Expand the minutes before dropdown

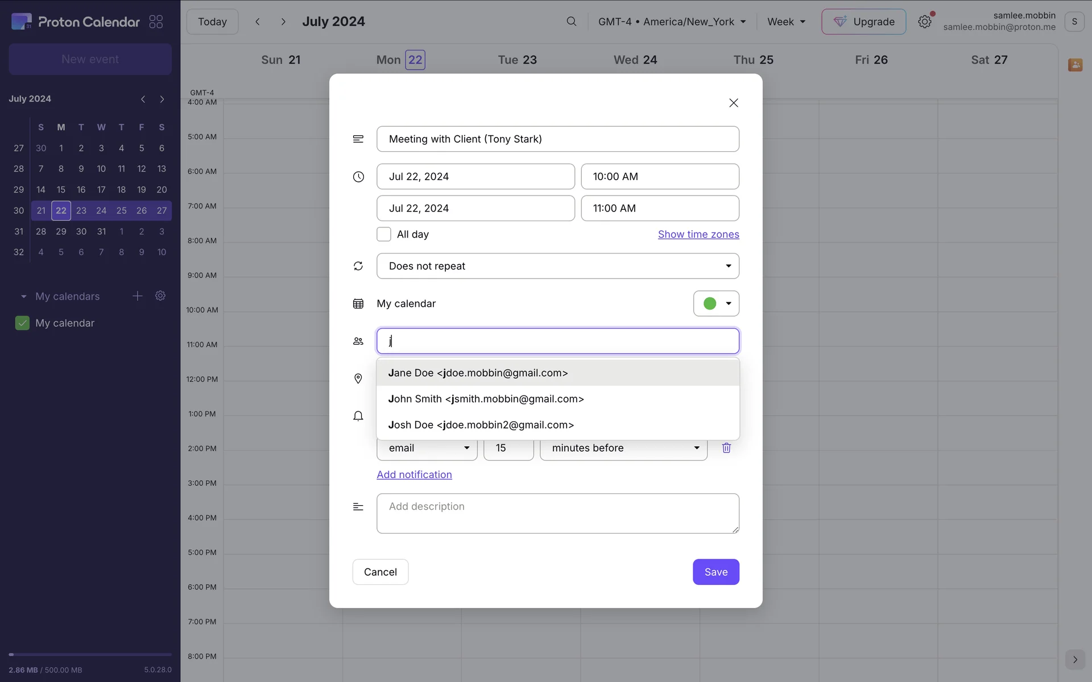point(623,448)
